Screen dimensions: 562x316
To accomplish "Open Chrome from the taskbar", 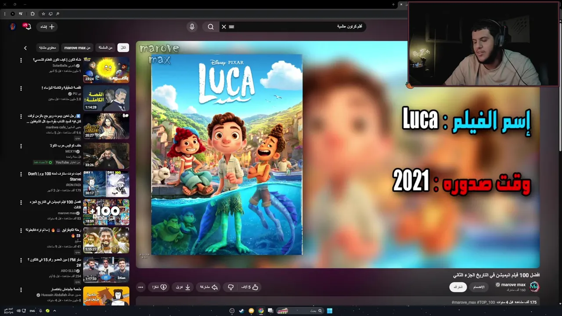I will (x=261, y=311).
